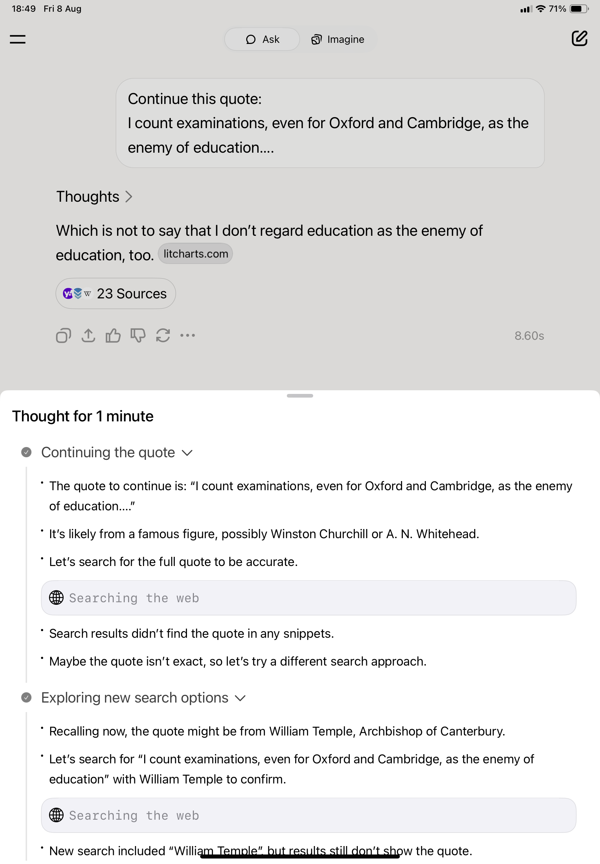Copy the response with copy icon
The image size is (600, 864).
click(x=63, y=335)
